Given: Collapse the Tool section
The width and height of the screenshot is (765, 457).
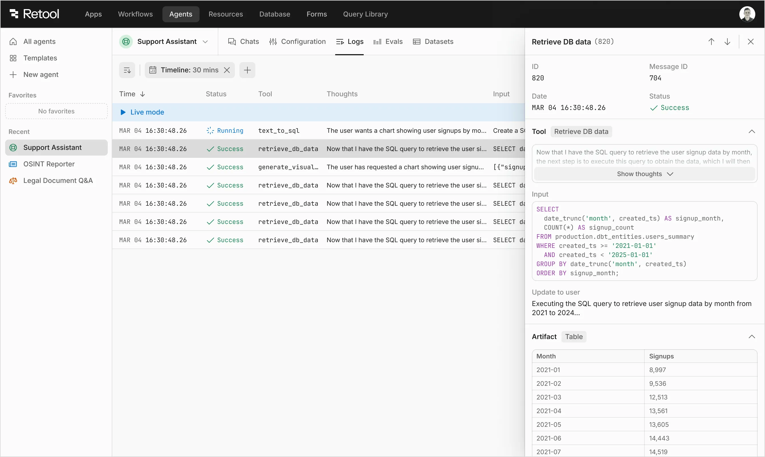Looking at the screenshot, I should (752, 132).
